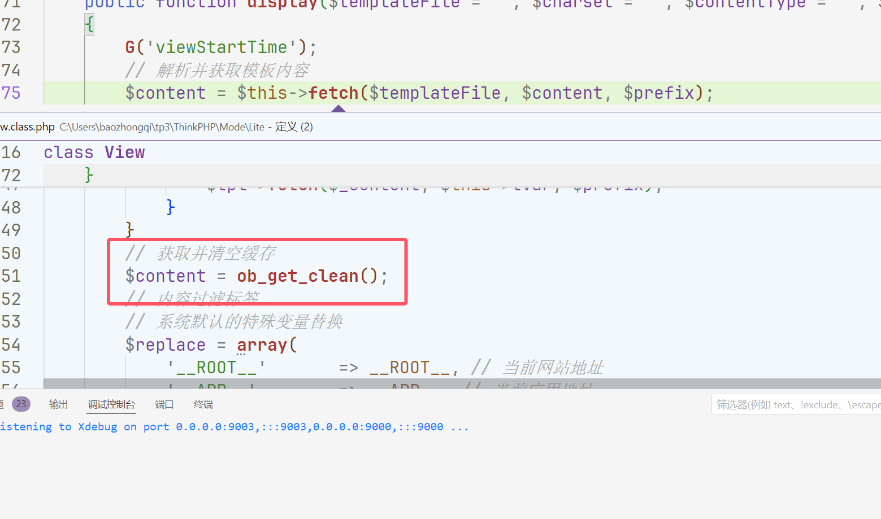Click ob_get_clean function in peek editor
This screenshot has width=881, height=519.
(x=298, y=276)
